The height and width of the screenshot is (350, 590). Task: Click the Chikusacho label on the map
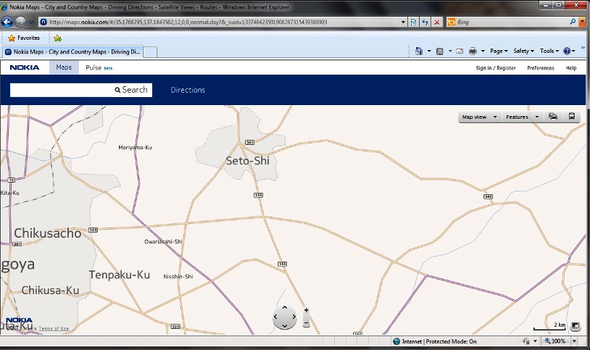48,233
